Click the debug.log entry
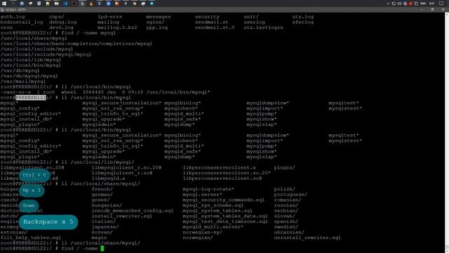Image resolution: width=449 pixels, height=253 pixels. tap(62, 22)
